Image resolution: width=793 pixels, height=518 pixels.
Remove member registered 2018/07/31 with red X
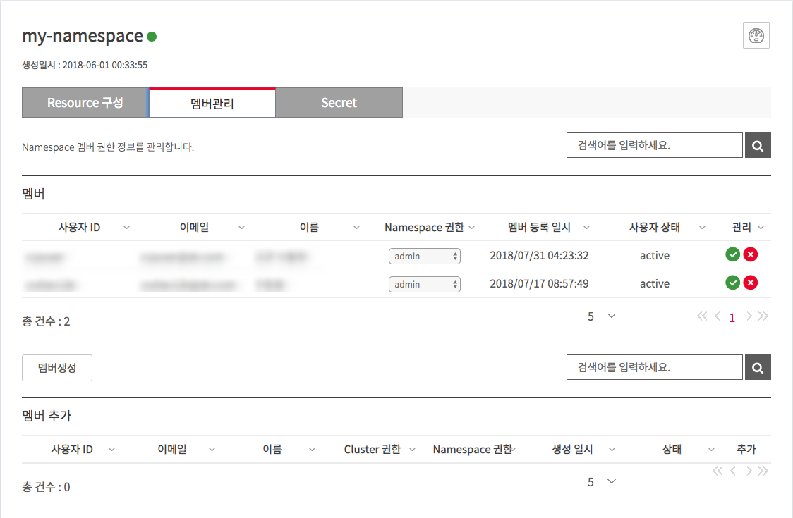tap(751, 254)
